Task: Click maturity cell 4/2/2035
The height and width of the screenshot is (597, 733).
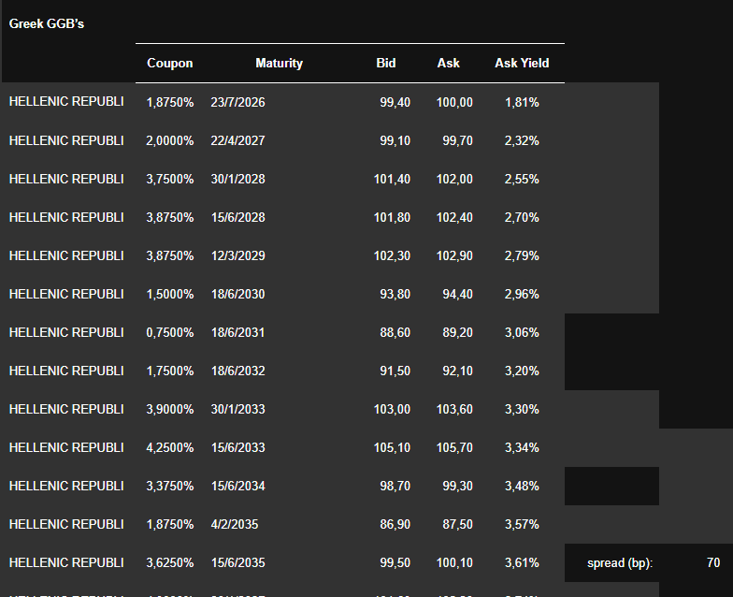Action: [234, 524]
